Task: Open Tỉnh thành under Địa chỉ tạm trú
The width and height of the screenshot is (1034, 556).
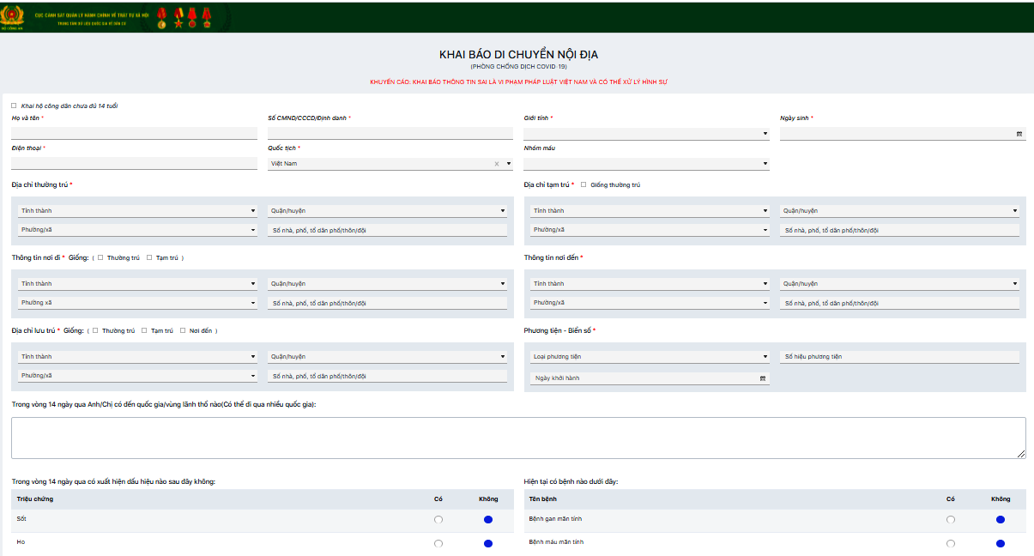Action: pos(650,211)
